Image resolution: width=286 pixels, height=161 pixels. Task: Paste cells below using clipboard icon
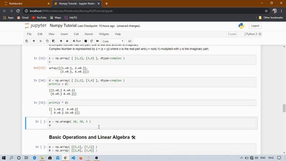pos(54,41)
